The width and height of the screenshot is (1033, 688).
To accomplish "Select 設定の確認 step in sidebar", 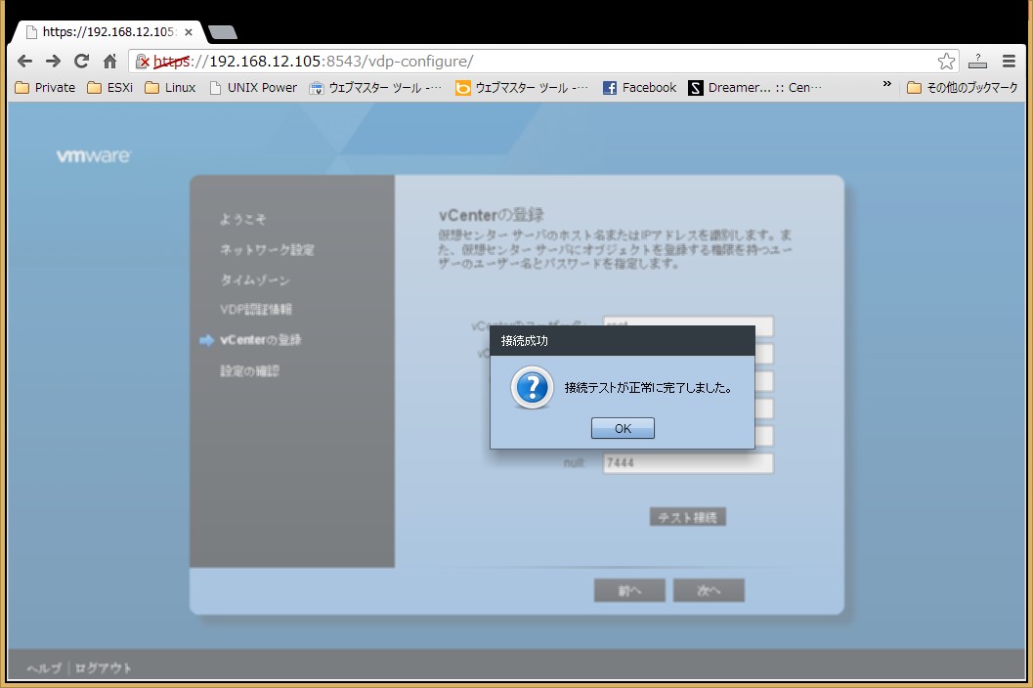I will (x=249, y=371).
